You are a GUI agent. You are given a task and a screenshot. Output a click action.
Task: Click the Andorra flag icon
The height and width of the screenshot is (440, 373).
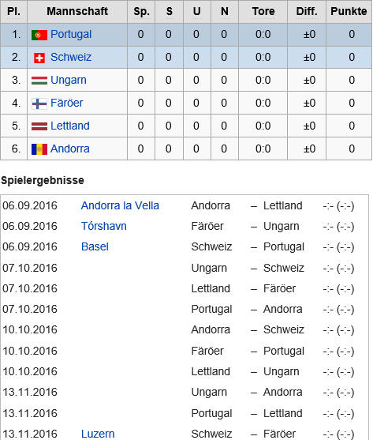[x=39, y=149]
